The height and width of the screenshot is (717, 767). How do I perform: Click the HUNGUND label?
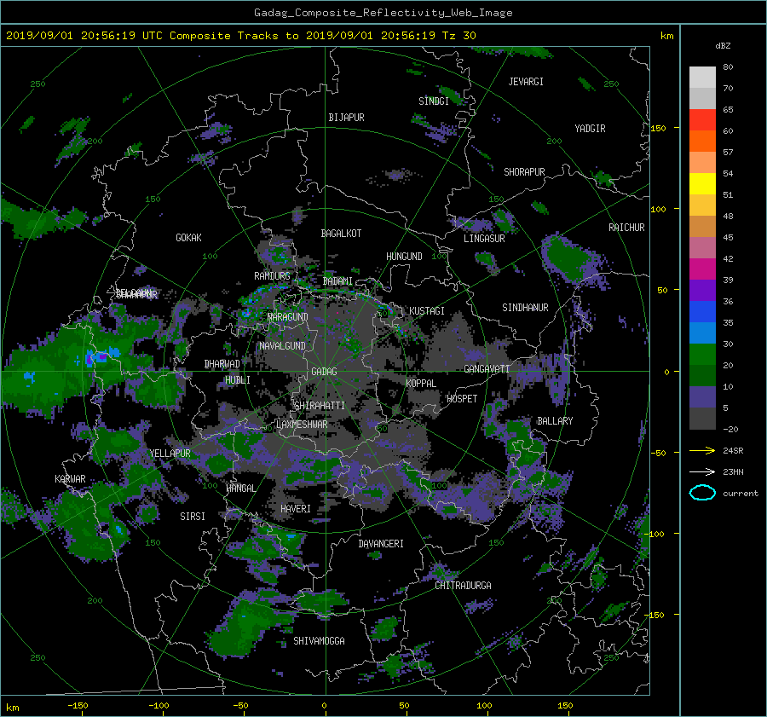click(404, 257)
